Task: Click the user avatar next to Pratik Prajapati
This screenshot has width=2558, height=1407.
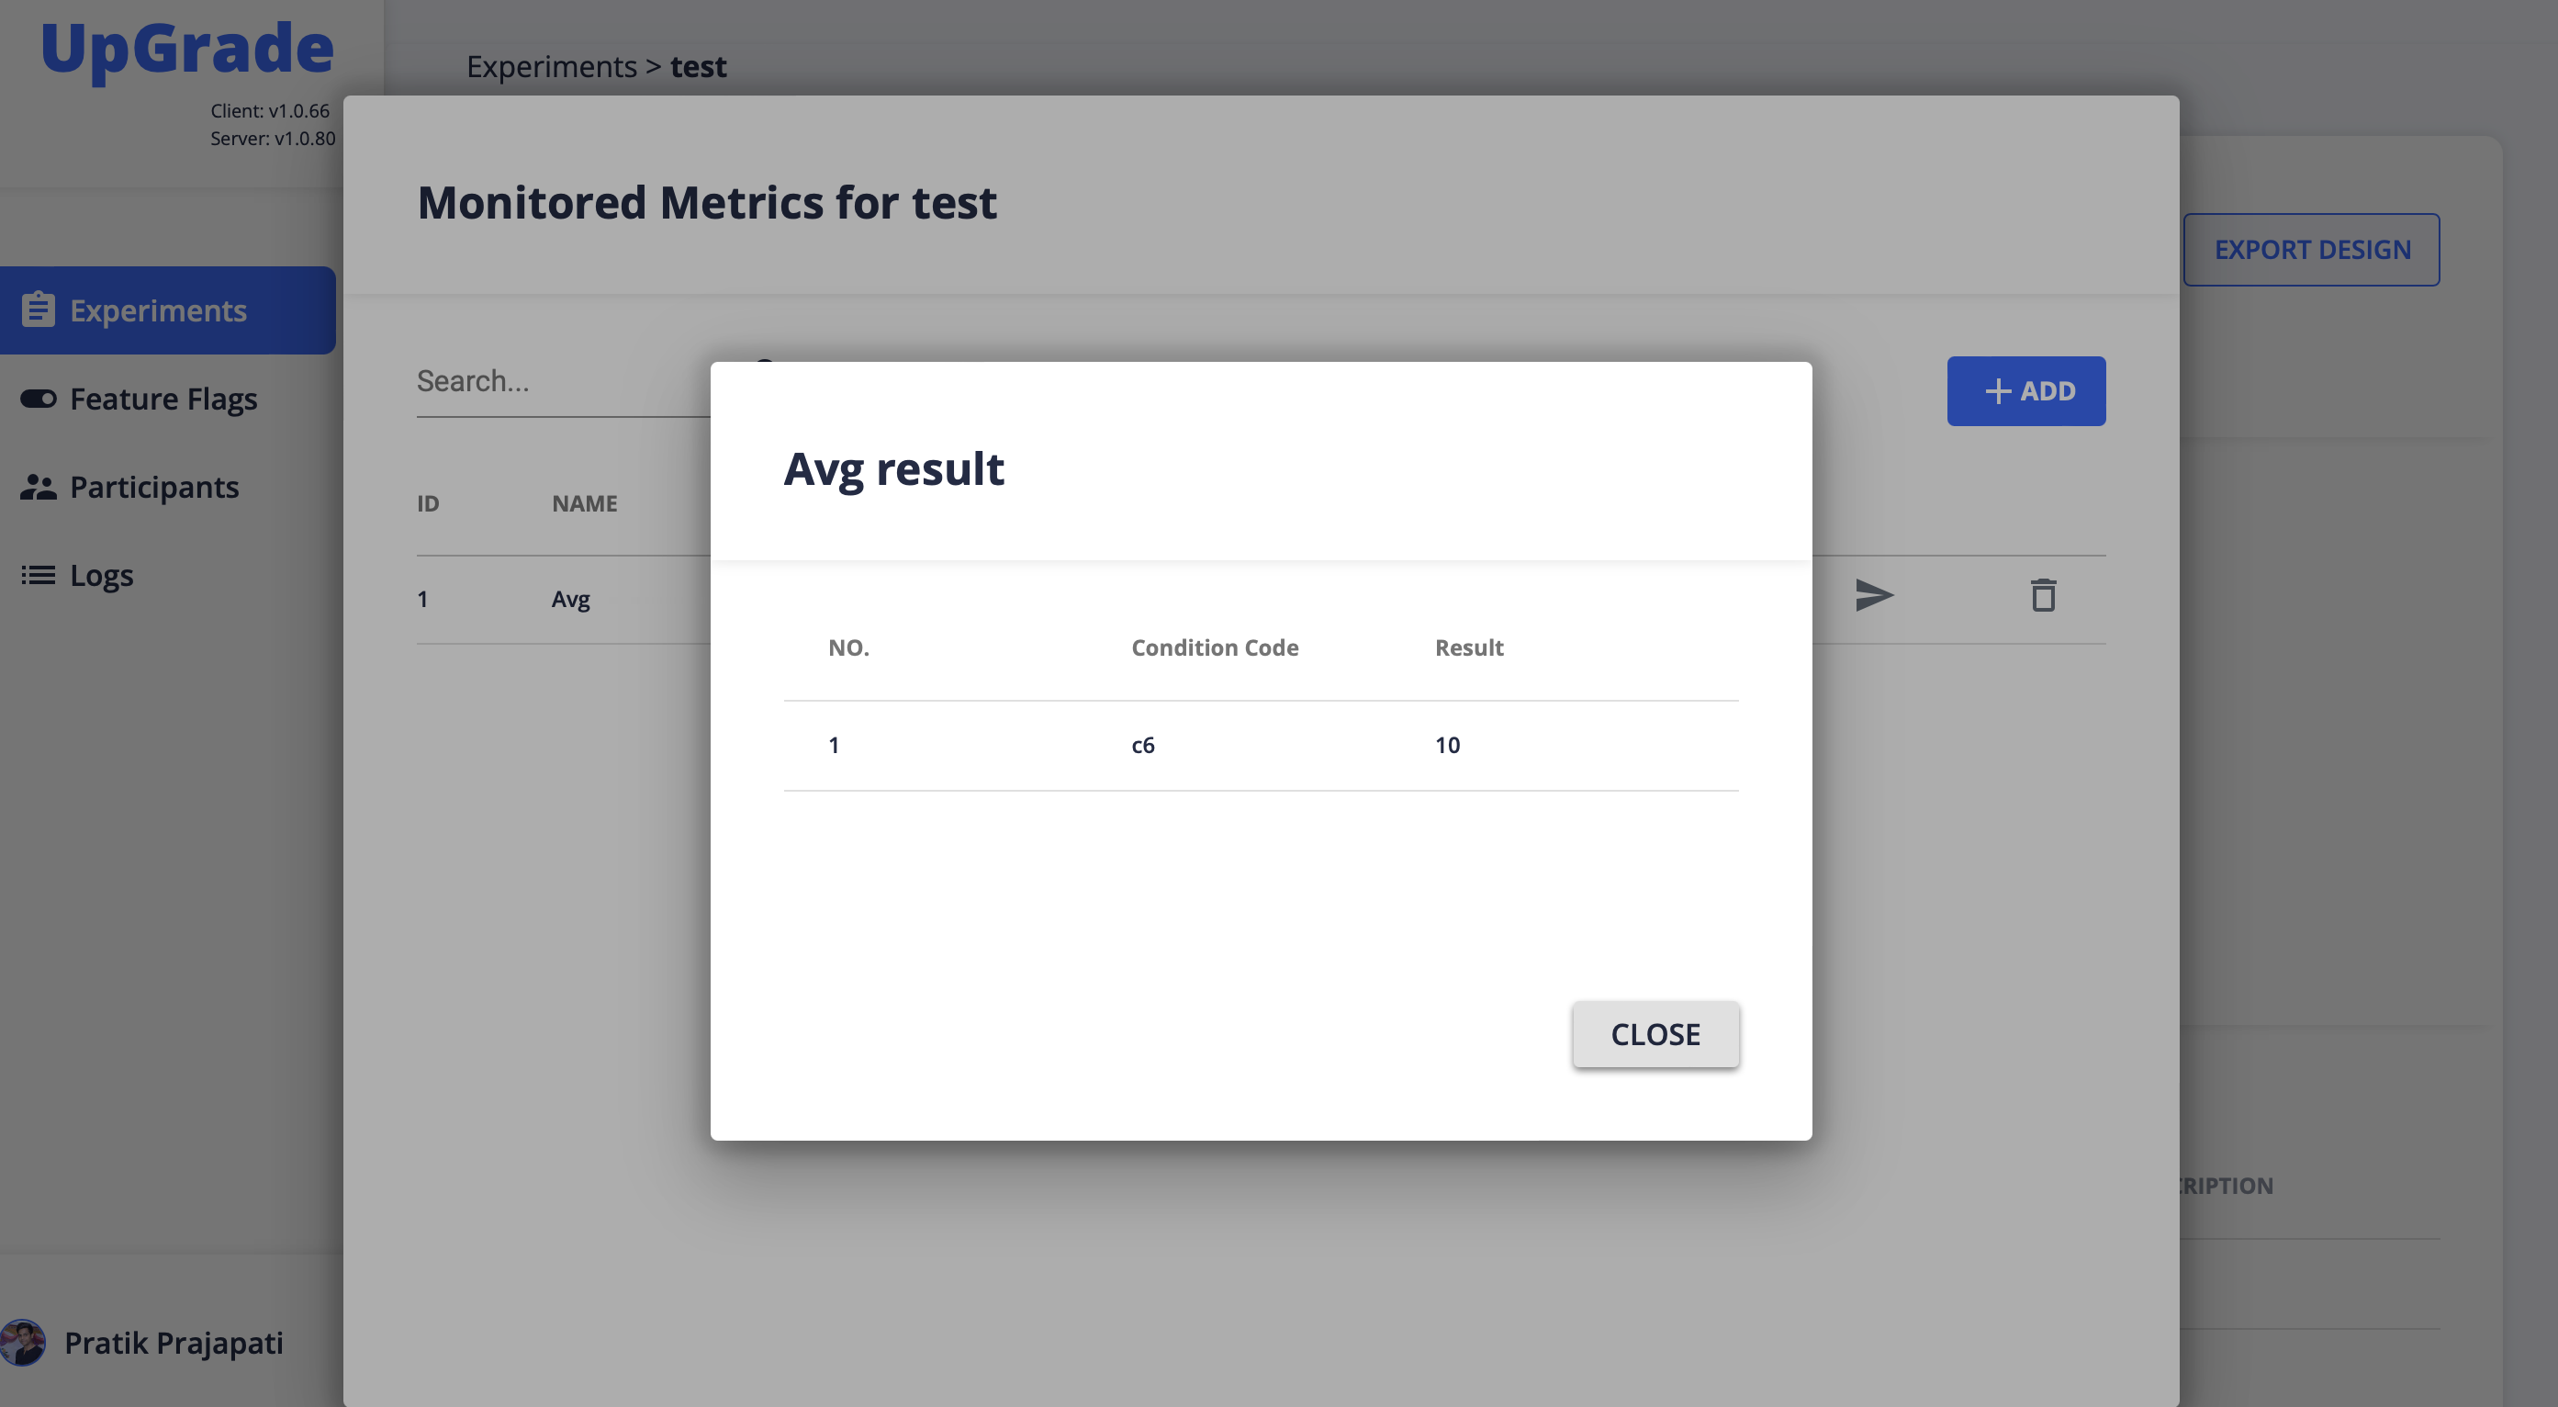Action: (x=25, y=1343)
